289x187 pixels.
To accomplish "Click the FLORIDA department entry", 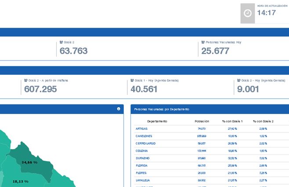I will point(142,165).
